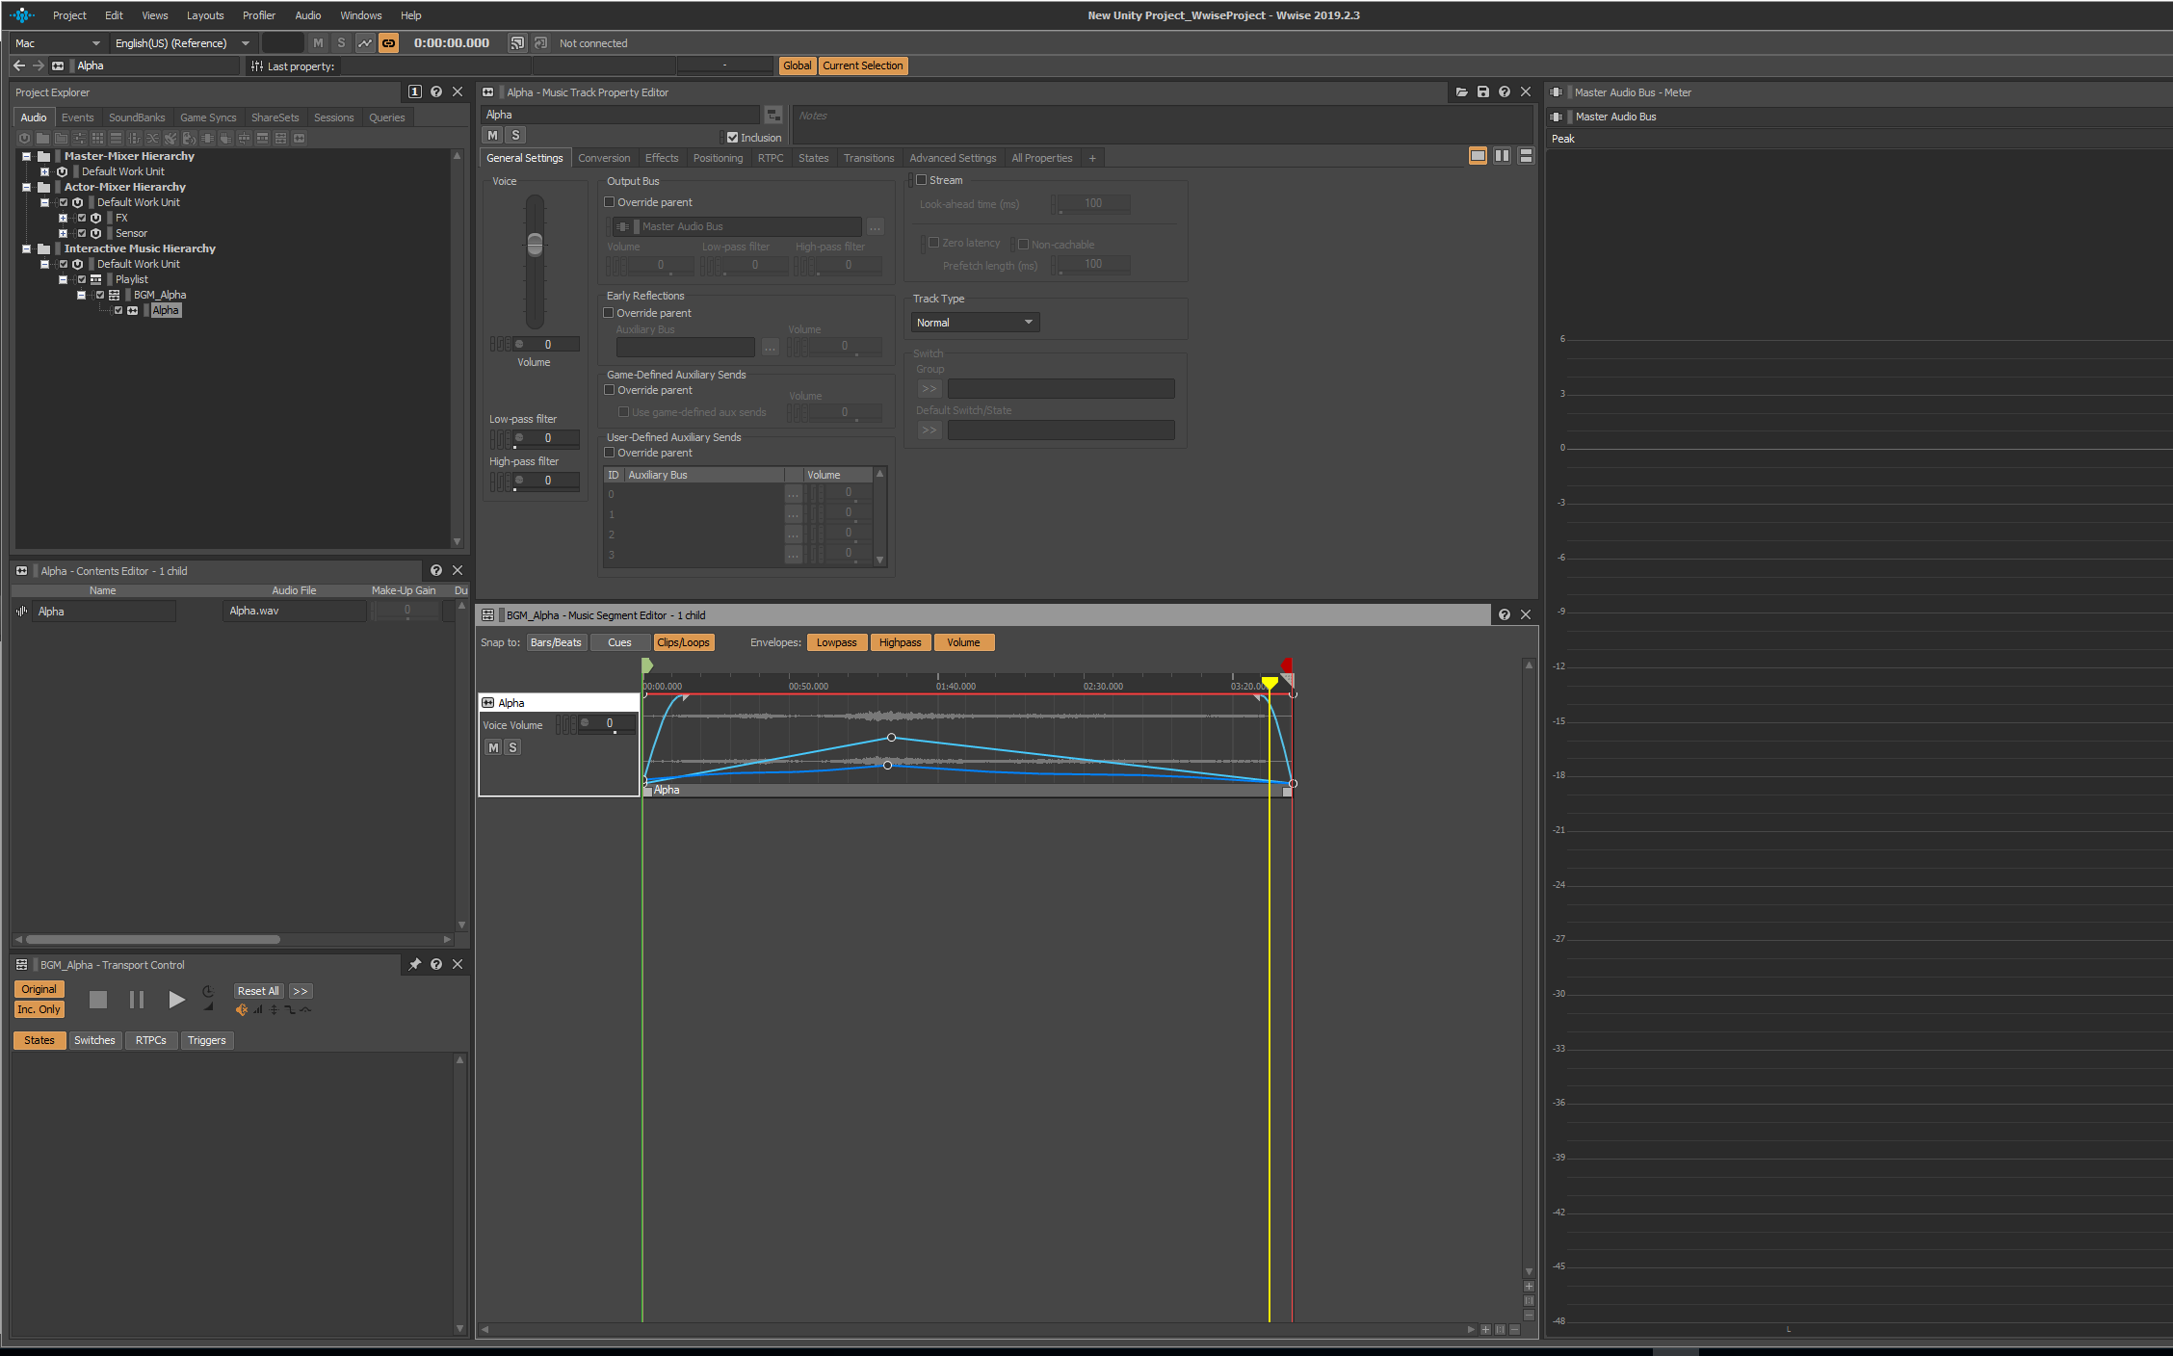Pin the Transport Control panel
This screenshot has height=1356, width=2173.
(x=414, y=964)
